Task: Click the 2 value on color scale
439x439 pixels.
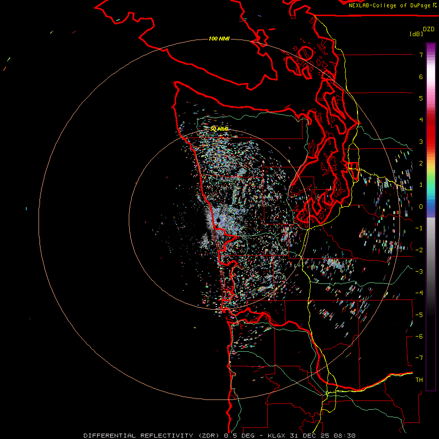Action: coord(421,163)
